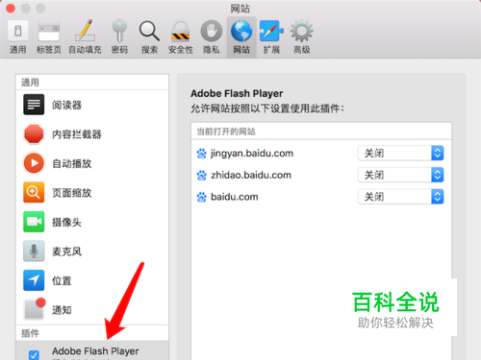Open the 关闭 dropdown in the baidu.com row
Image resolution: width=481 pixels, height=360 pixels.
tap(400, 197)
